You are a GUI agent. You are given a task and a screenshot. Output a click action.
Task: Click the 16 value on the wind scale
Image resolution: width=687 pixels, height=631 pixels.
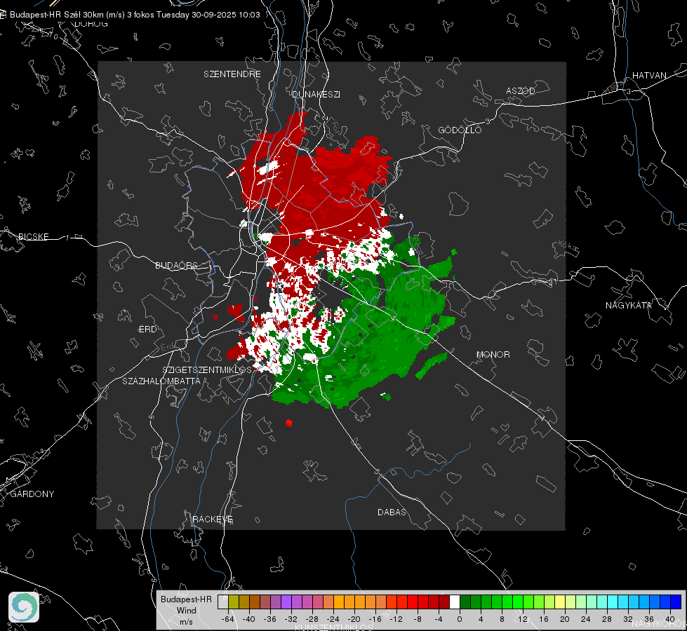[x=544, y=619]
